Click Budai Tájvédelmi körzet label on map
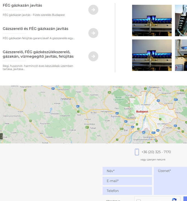Viewport: 187px width, 201px height. [x=119, y=100]
